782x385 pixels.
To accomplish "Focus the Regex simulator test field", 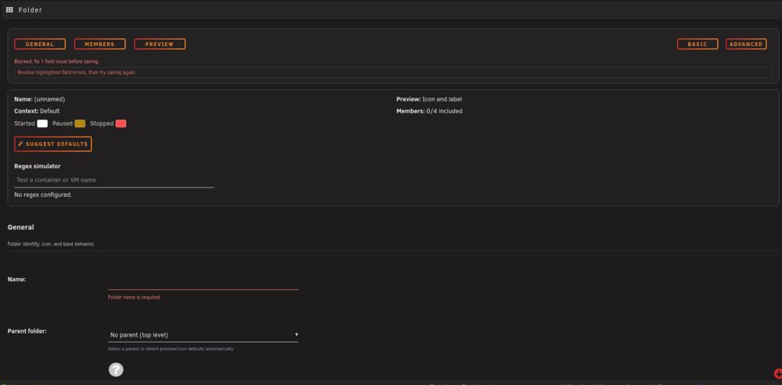I will click(114, 180).
